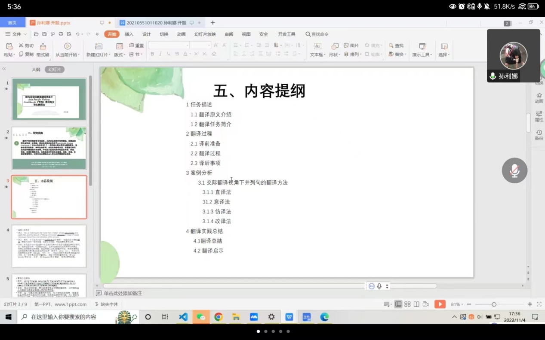Open the 幻灯片放映 ribbon tab
545x340 pixels.
point(205,34)
